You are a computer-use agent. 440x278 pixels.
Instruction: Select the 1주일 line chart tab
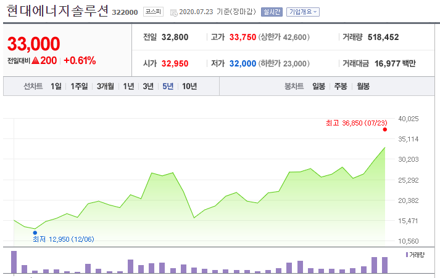click(79, 86)
